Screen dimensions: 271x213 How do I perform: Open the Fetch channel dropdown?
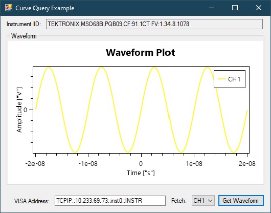[203, 201]
